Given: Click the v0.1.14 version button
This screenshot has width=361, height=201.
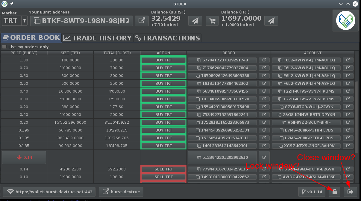Looking at the screenshot, I should (312, 192).
